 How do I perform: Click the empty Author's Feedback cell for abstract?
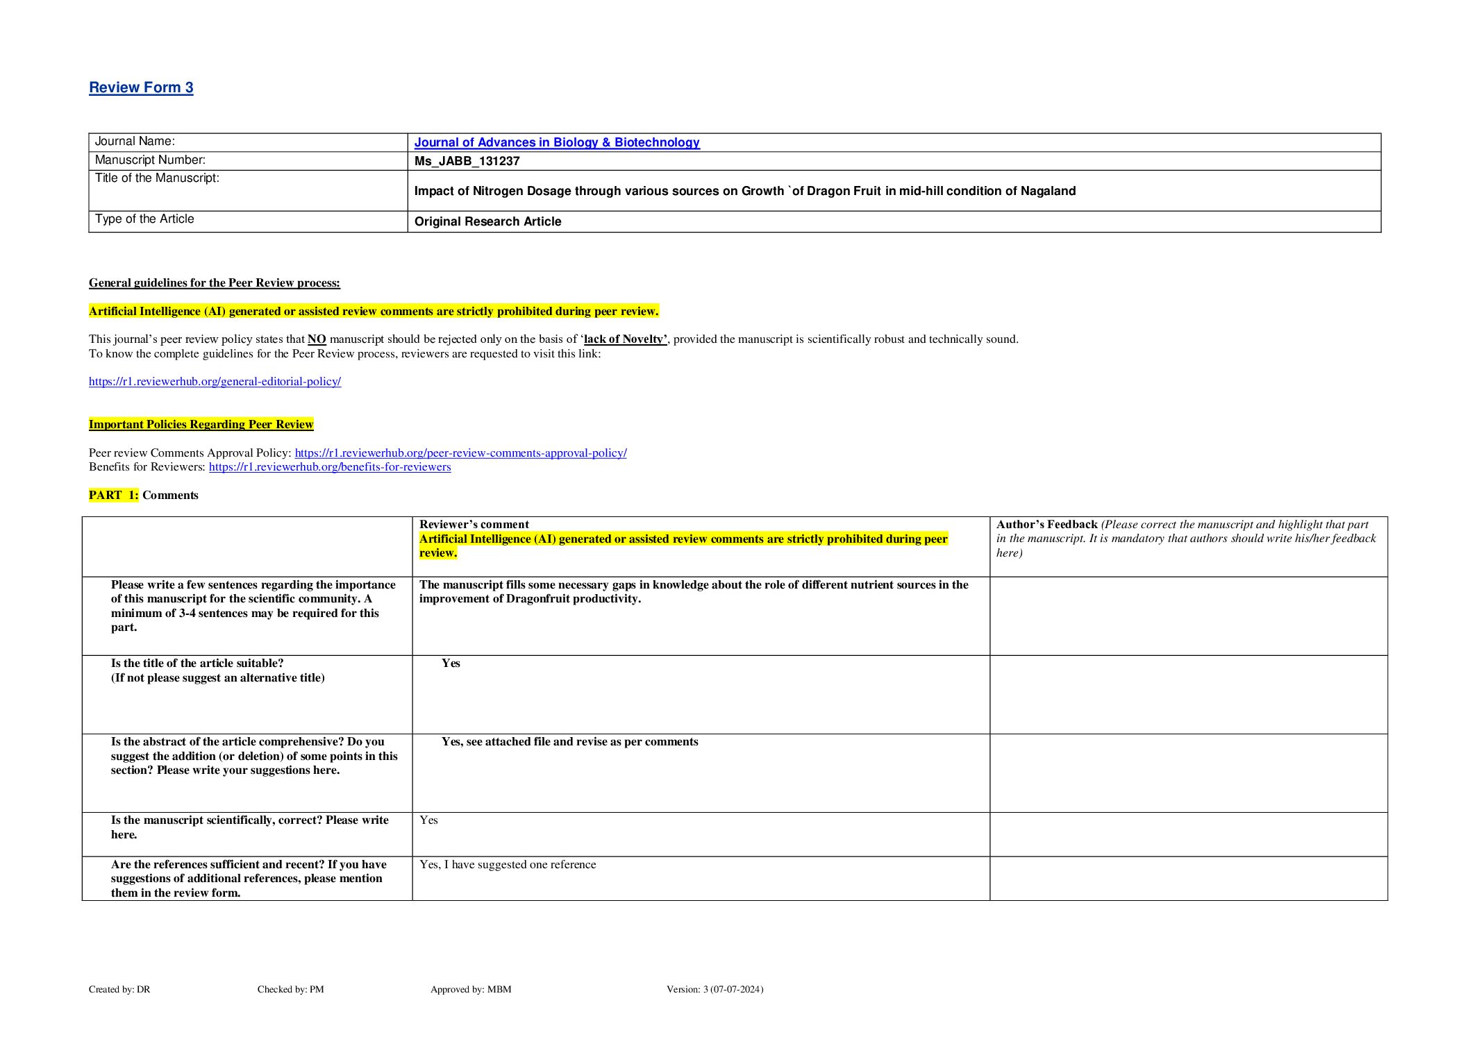click(x=1188, y=772)
